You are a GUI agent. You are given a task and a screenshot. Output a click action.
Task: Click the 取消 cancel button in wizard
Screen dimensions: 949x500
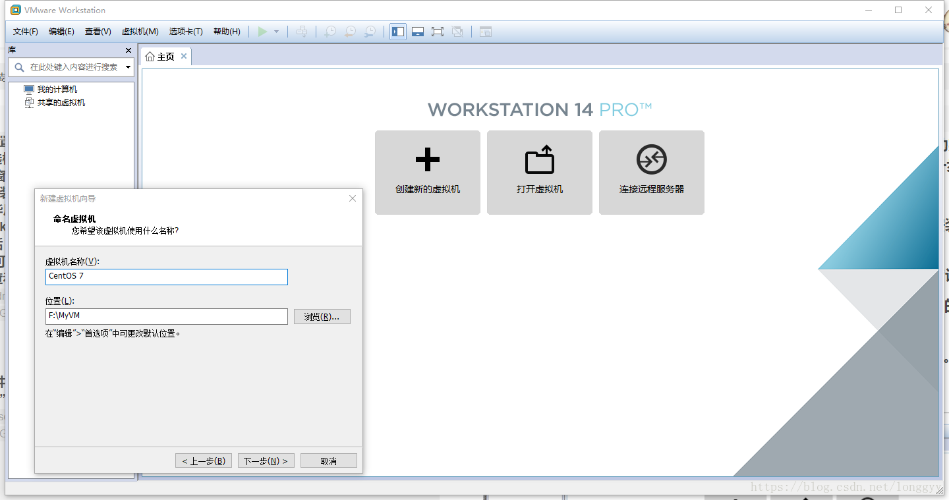(x=329, y=461)
